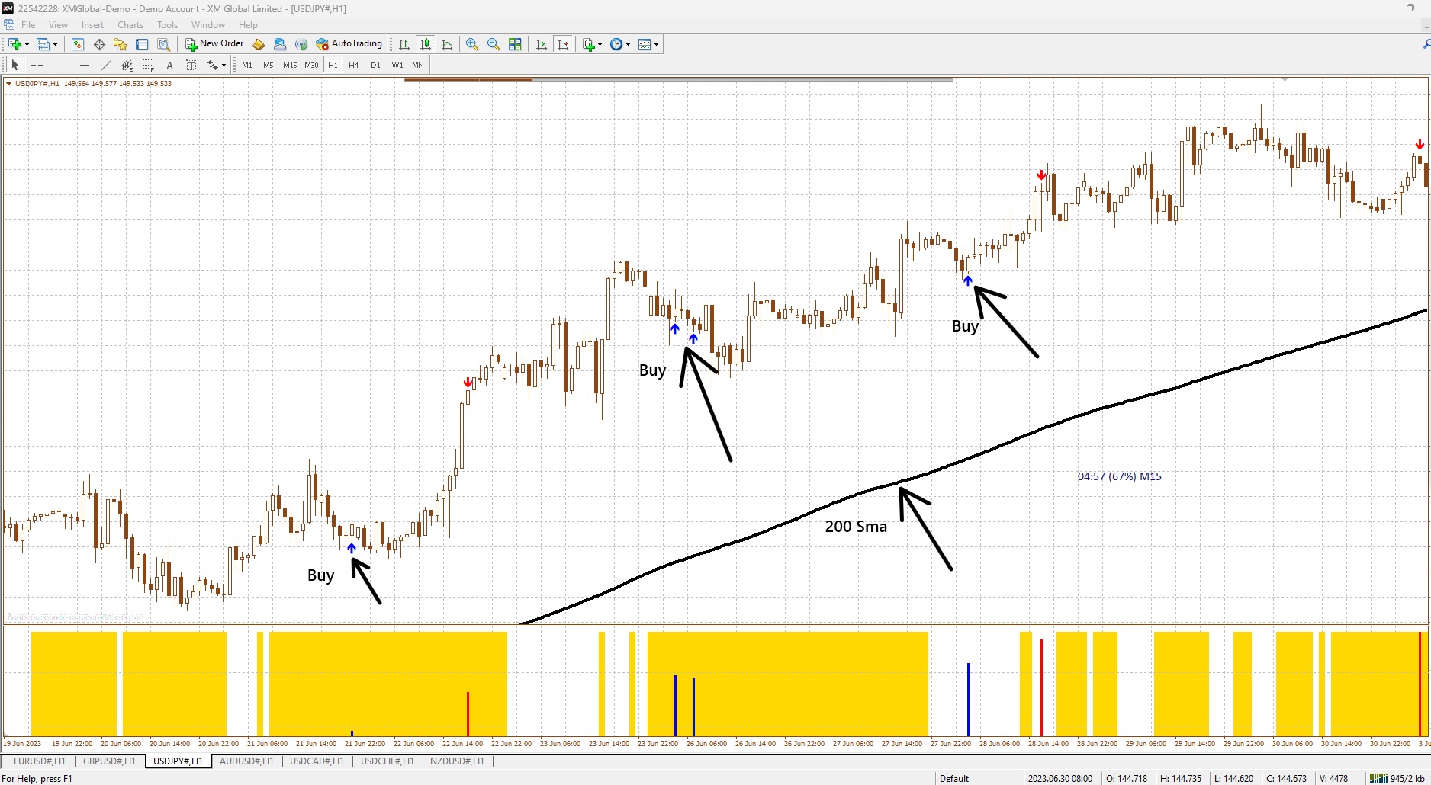Toggle chart shift from right edge

[x=563, y=44]
